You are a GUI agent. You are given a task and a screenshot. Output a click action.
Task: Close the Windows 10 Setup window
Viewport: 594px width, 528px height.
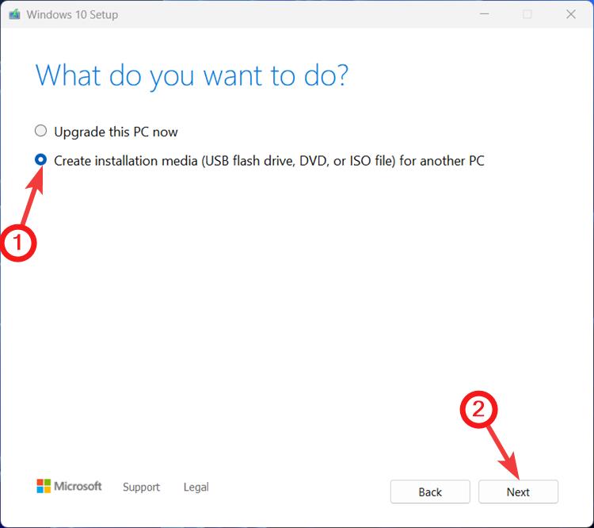coord(570,14)
